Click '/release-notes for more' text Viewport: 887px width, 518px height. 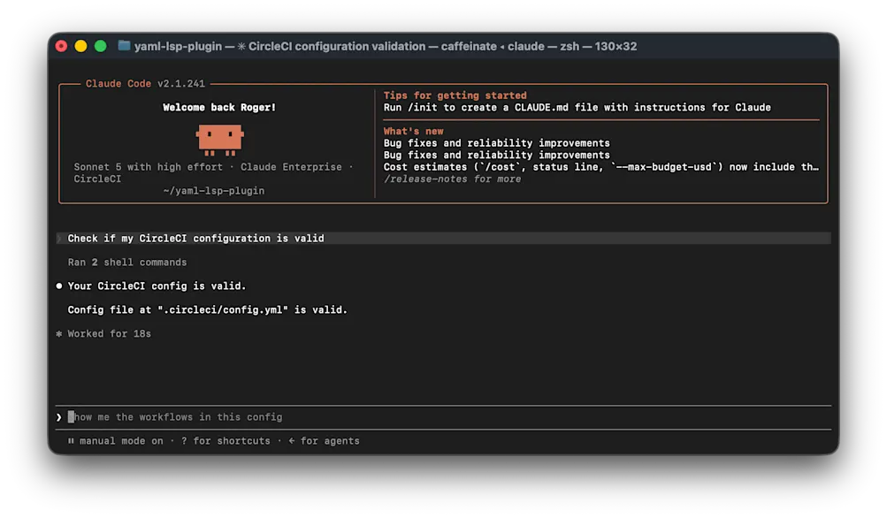(452, 179)
